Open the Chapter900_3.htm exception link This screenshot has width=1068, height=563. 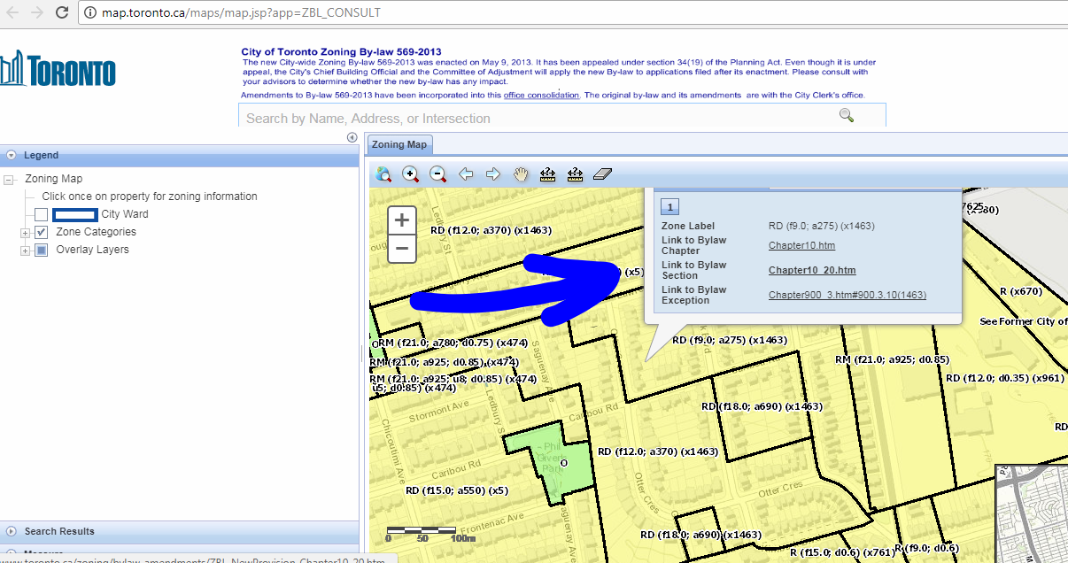point(847,295)
